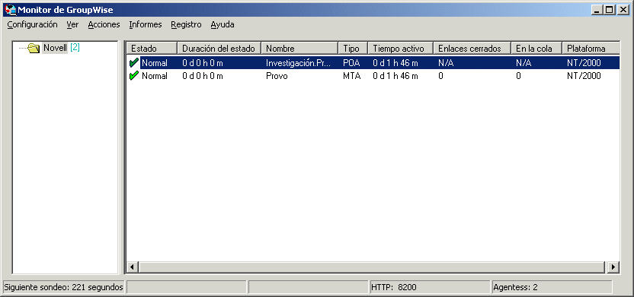
Task: Click 0 d 0 h 0 m in Provo row
Action: (x=203, y=76)
